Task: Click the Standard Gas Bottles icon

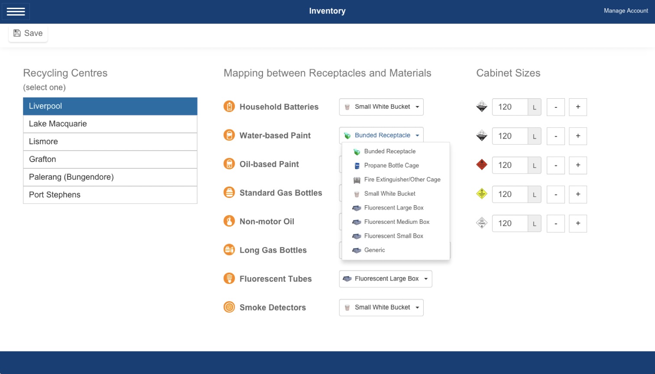Action: [x=229, y=192]
